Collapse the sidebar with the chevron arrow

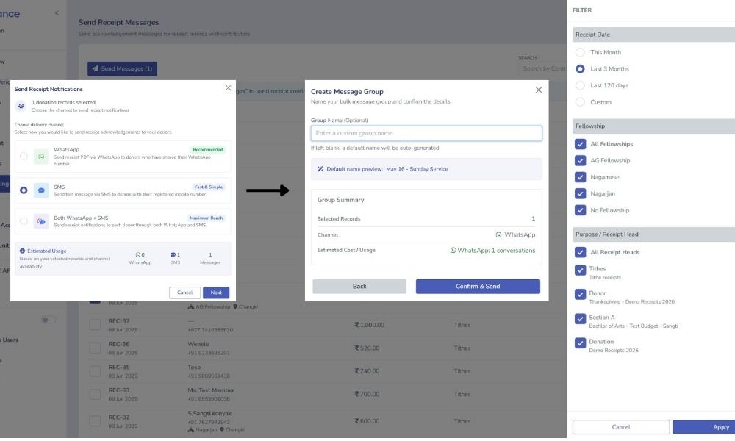(57, 13)
